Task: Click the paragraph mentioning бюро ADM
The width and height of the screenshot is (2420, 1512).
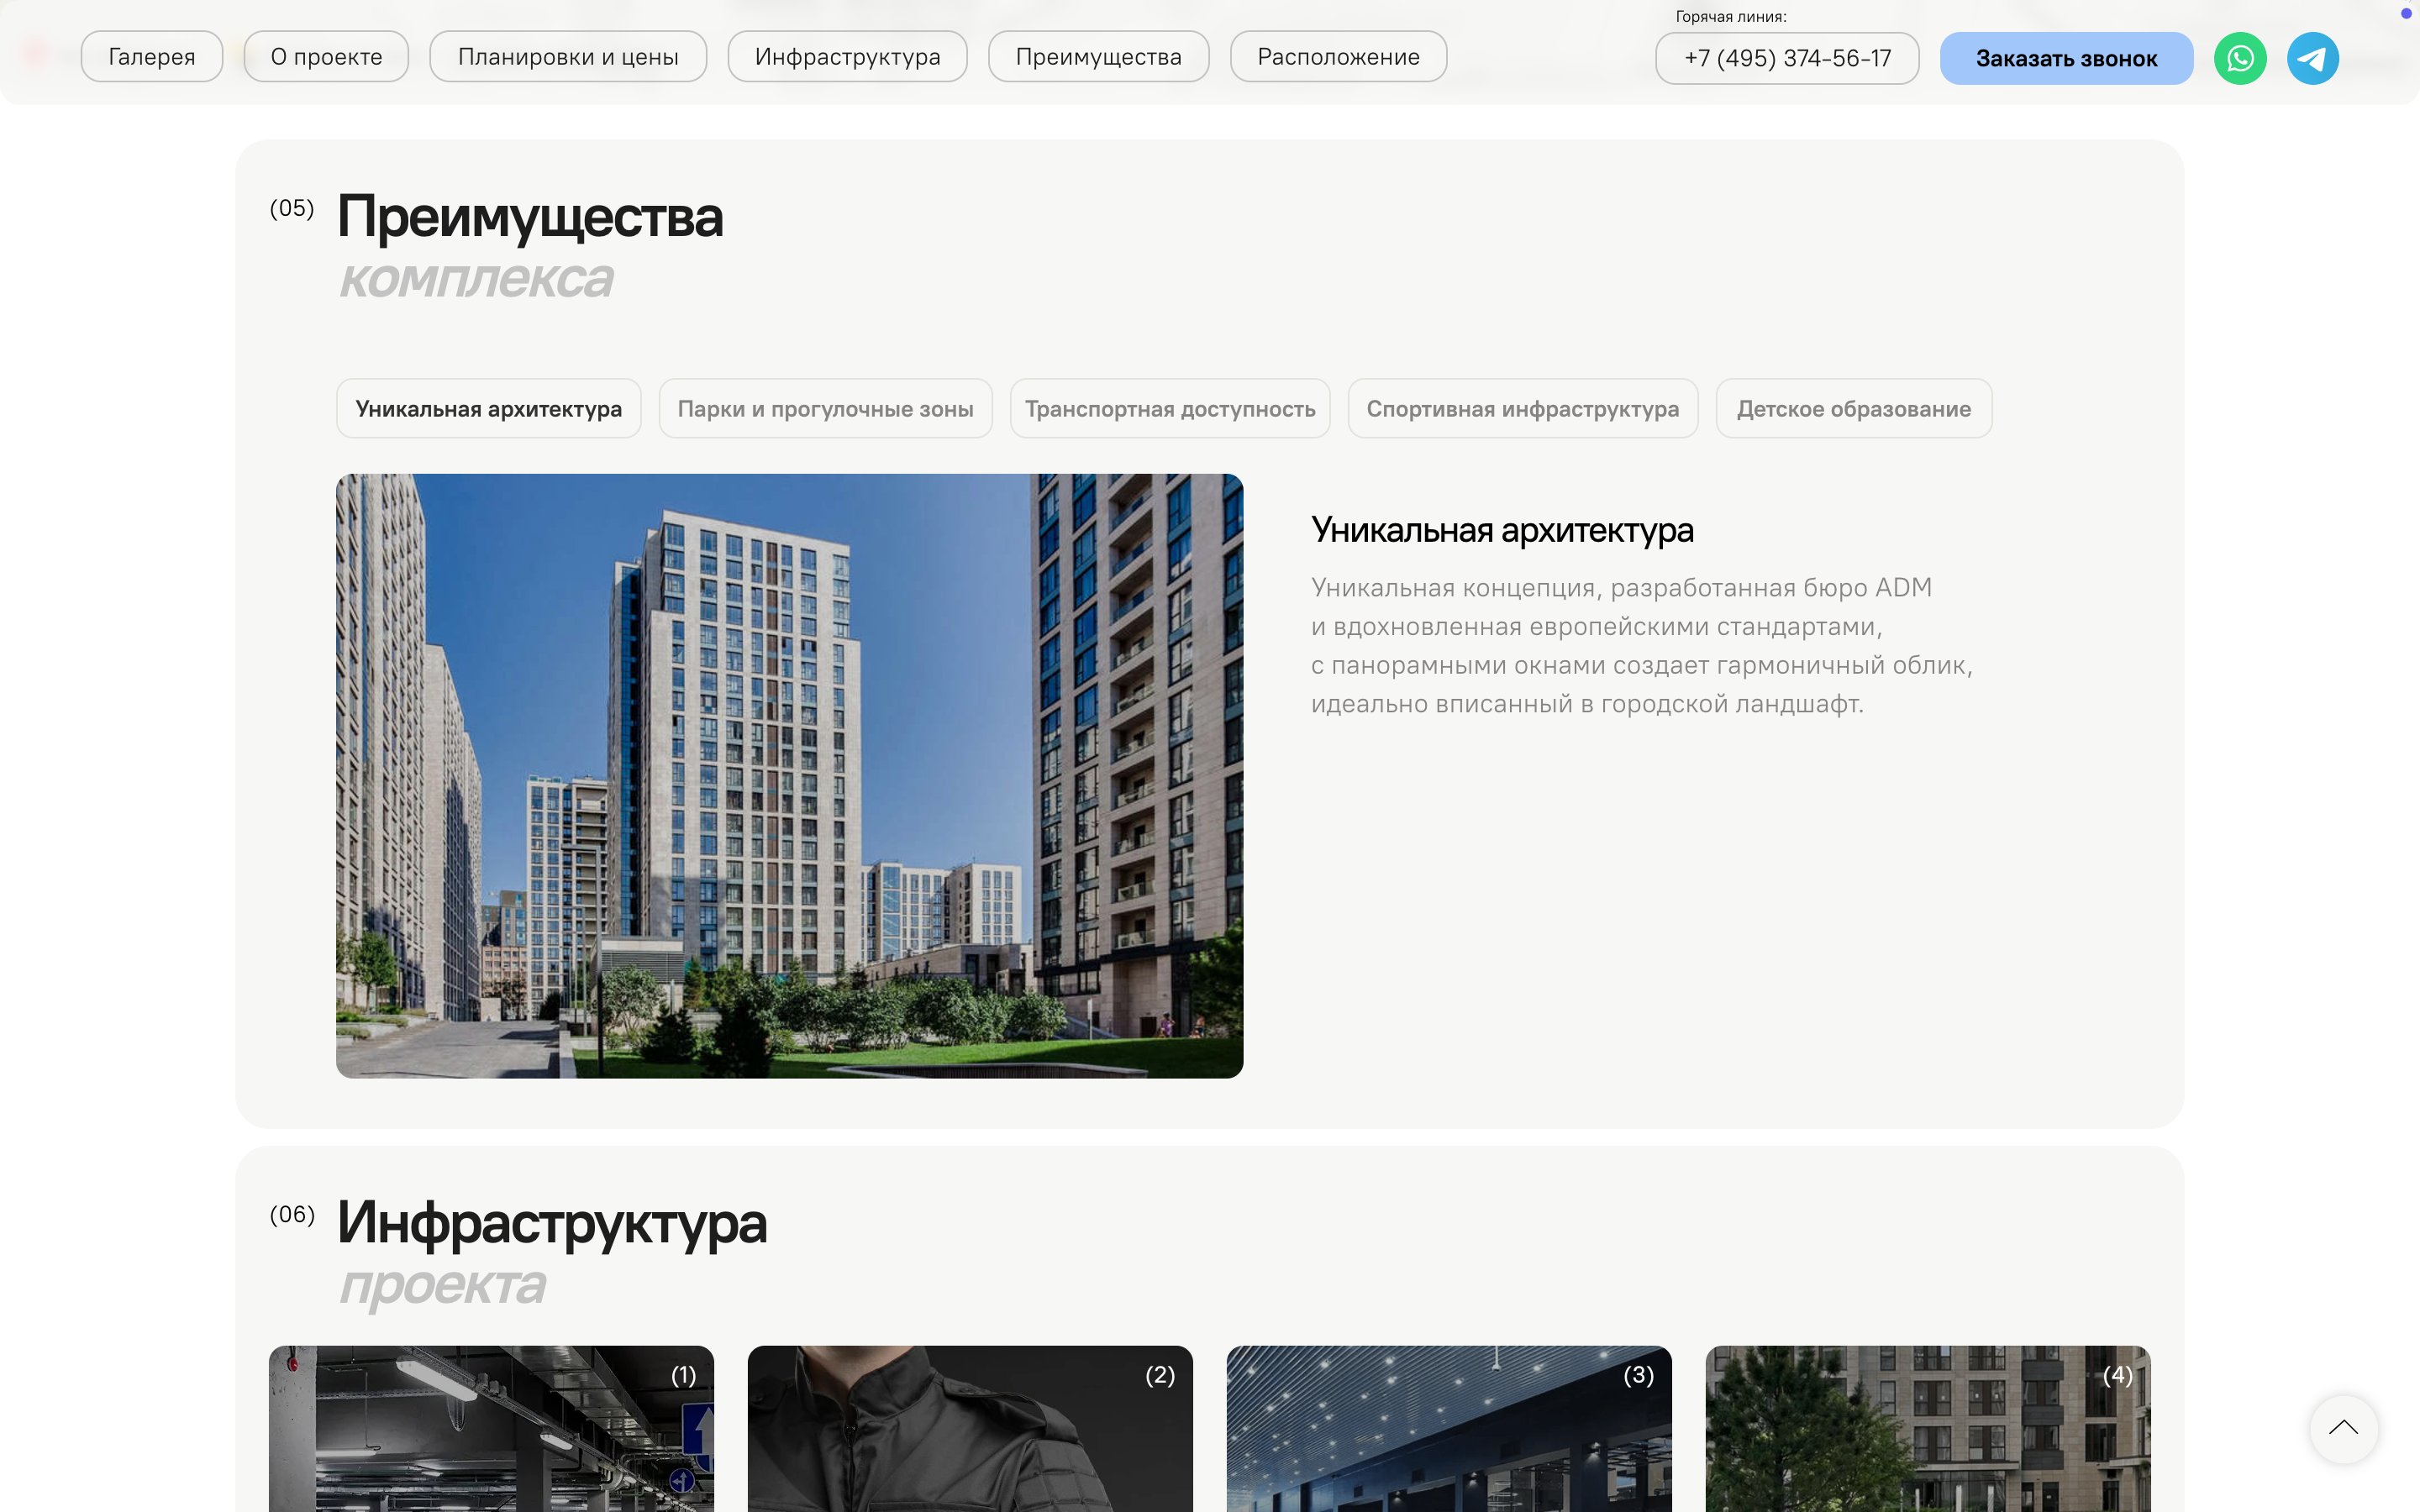Action: pyautogui.click(x=1642, y=645)
